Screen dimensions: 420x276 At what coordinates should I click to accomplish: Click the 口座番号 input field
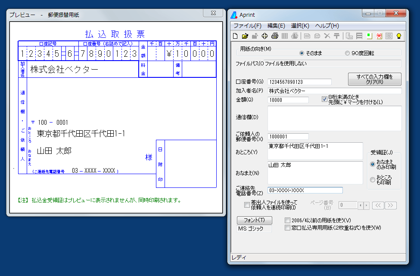pos(299,82)
